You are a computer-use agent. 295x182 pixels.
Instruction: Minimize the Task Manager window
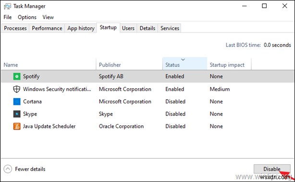coord(245,6)
